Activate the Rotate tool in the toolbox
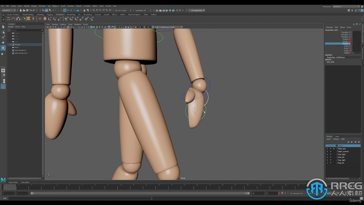The image size is (364, 205). 3,48
